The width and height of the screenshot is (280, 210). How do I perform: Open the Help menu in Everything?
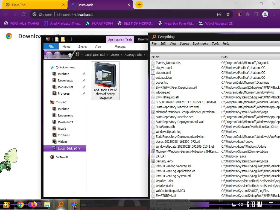click(x=226, y=43)
